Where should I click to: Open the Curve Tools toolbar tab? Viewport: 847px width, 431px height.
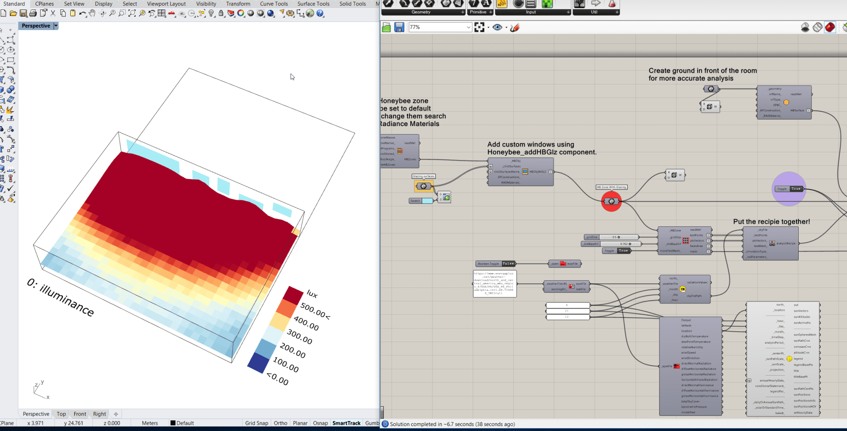[274, 4]
